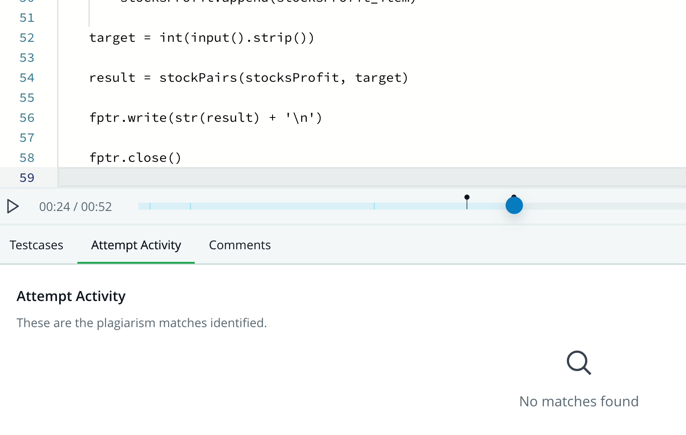Click line number 58 in gutter
The height and width of the screenshot is (435, 686).
pos(27,158)
